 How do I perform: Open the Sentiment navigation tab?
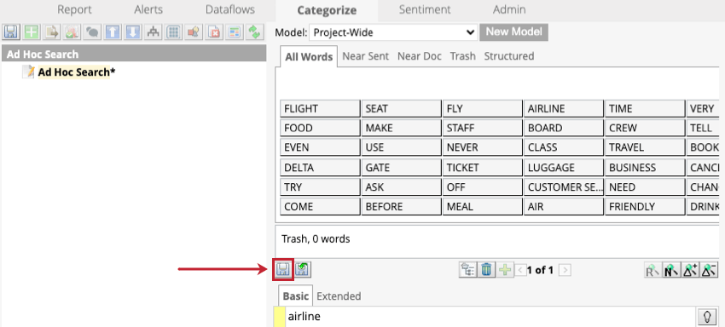click(x=425, y=9)
